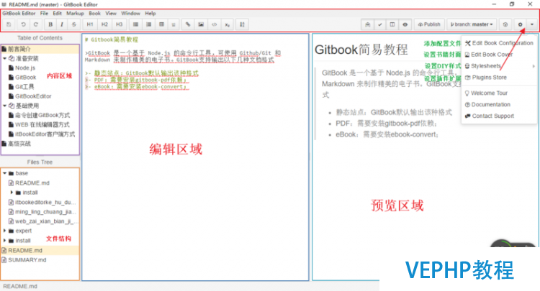This screenshot has width=540, height=291.
Task: Open the Stylesheets submenu
Action: pyautogui.click(x=500, y=66)
